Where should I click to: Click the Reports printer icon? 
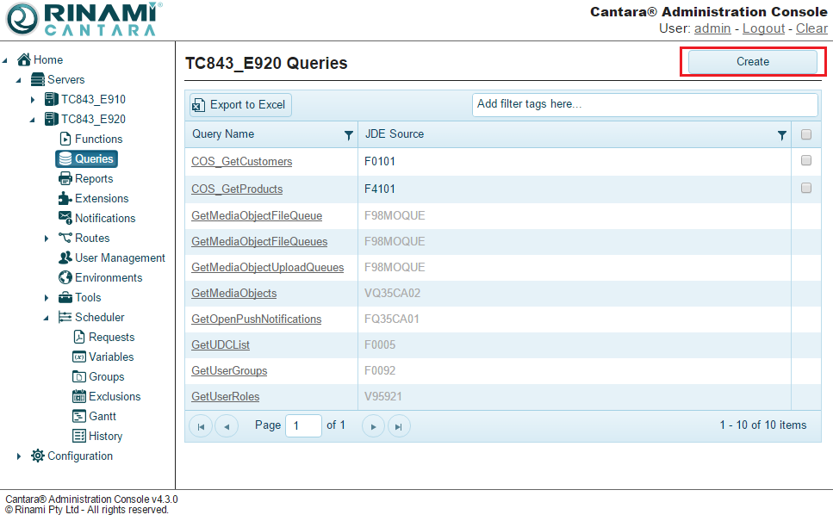pyautogui.click(x=65, y=178)
